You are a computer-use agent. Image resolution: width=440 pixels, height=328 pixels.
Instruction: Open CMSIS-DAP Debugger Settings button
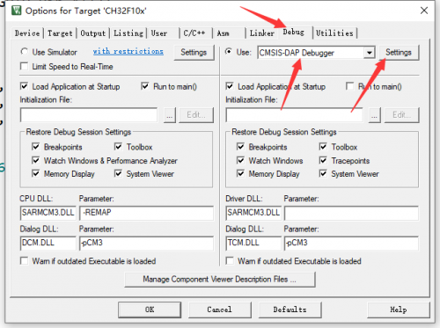pos(399,53)
